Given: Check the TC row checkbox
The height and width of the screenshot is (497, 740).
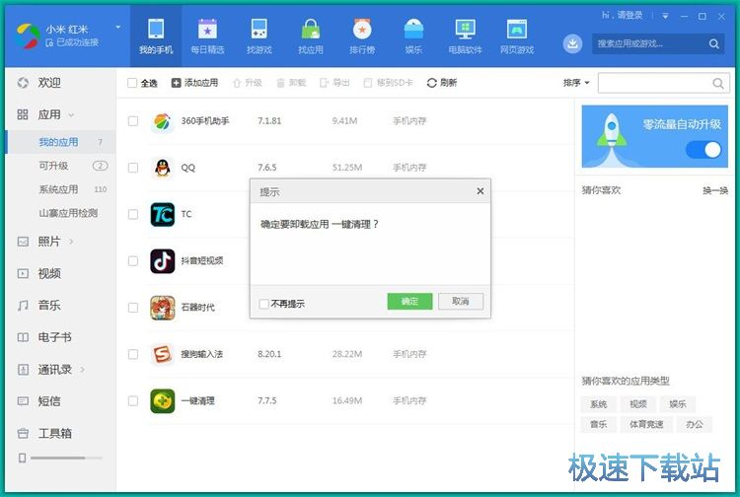Looking at the screenshot, I should pos(133,215).
